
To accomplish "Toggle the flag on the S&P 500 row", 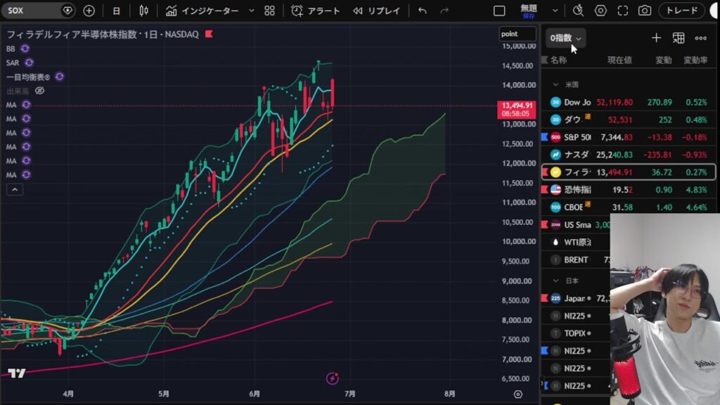I will (x=545, y=137).
